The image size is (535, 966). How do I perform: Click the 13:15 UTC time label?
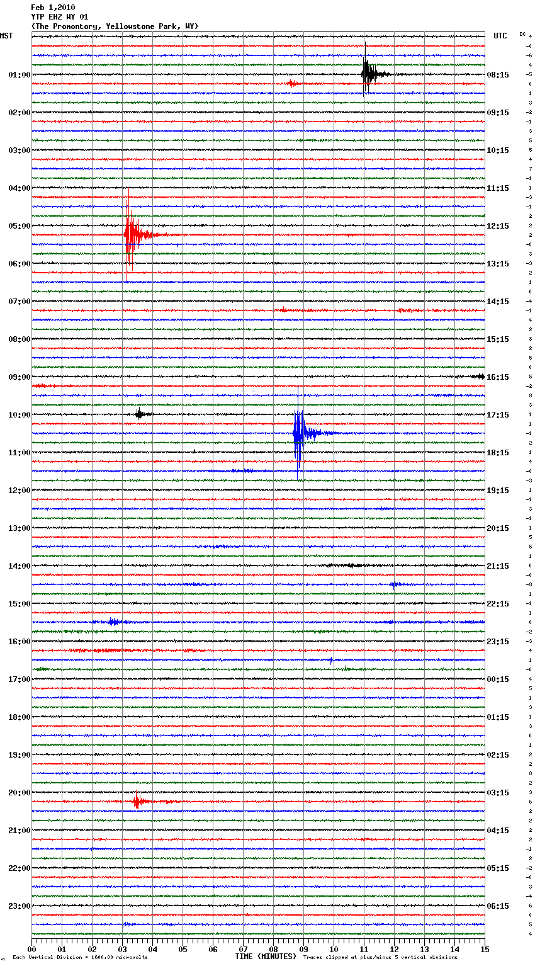[x=498, y=264]
